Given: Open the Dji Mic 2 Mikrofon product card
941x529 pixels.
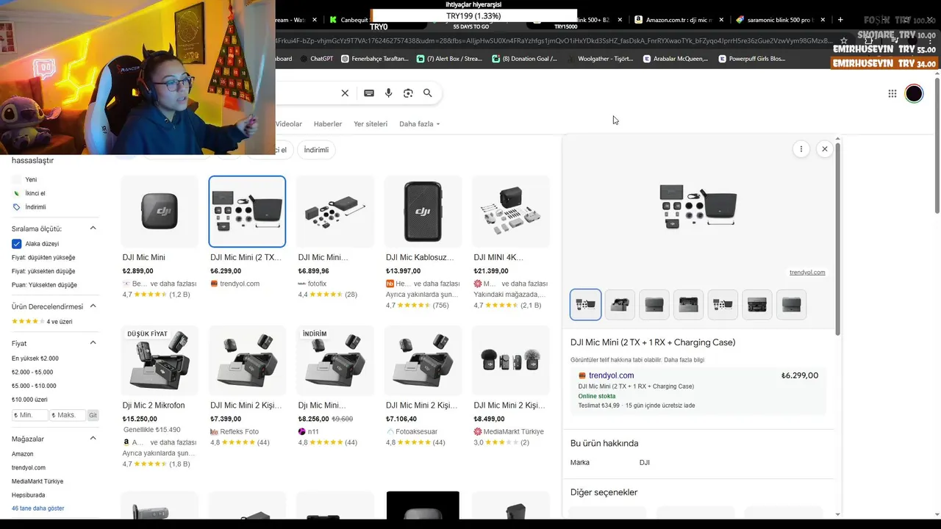Looking at the screenshot, I should (160, 397).
